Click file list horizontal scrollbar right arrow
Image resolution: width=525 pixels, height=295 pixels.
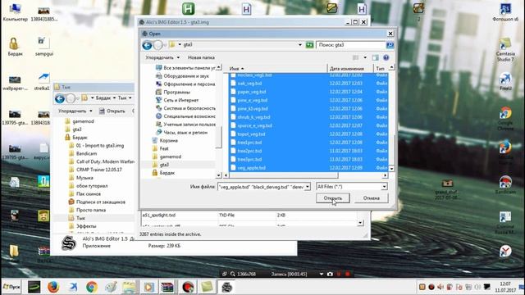(385, 175)
